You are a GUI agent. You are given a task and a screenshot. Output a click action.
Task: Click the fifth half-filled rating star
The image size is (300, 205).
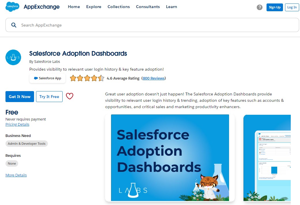pyautogui.click(x=101, y=78)
